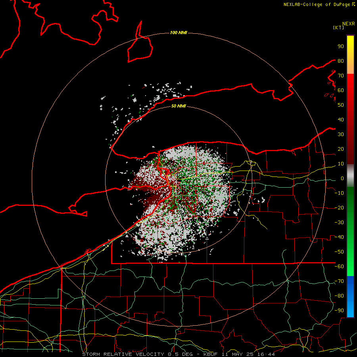The image size is (357, 357).
Task: Click the positive "30" scale value
Action: pyautogui.click(x=341, y=134)
